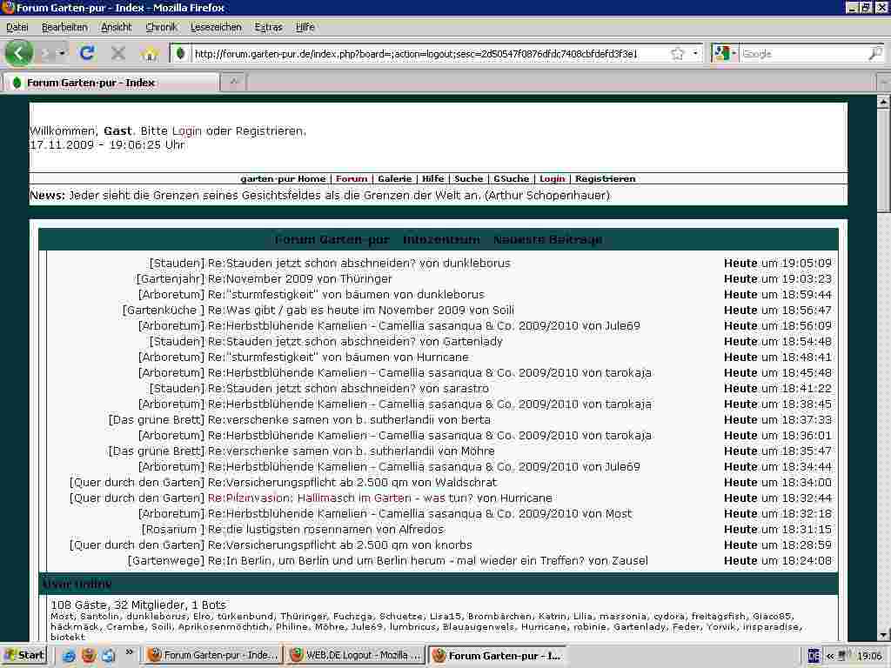Image resolution: width=891 pixels, height=668 pixels.
Task: Open the Chronik menu
Action: [x=161, y=27]
